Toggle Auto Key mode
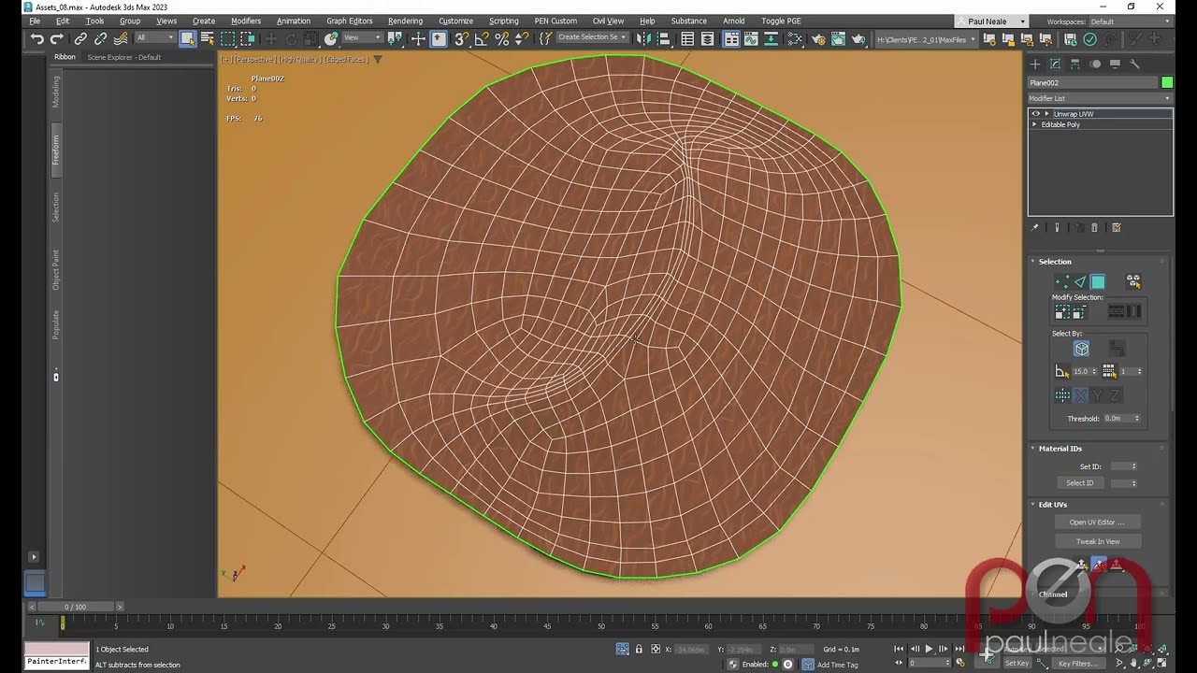 click(1017, 649)
